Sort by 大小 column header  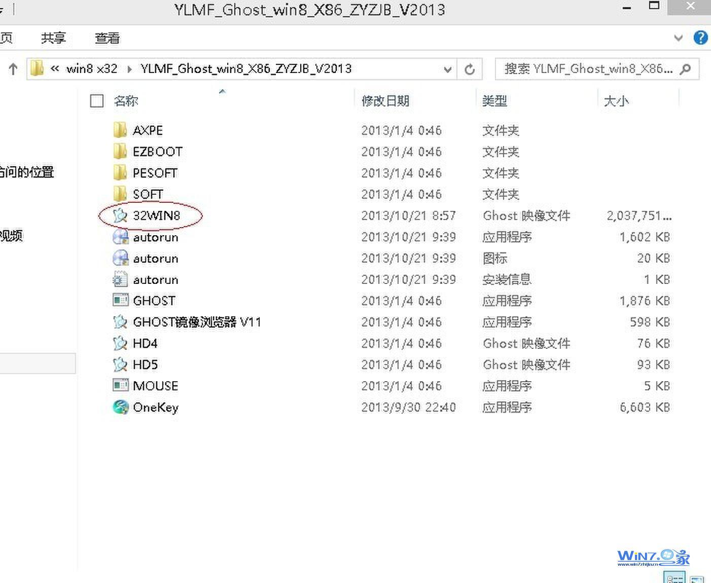[616, 101]
